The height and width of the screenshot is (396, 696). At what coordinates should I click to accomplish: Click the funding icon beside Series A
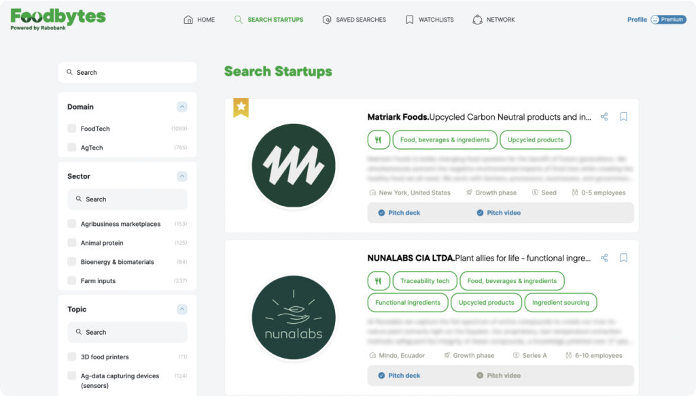coord(516,355)
